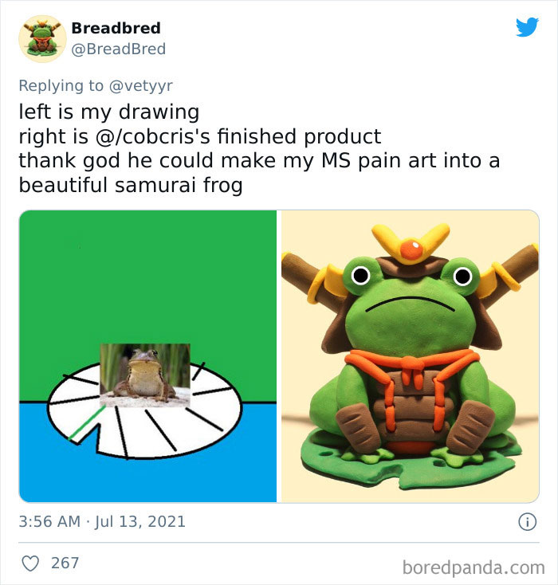Click the frog photo on lily pad
558x585 pixels.
pyautogui.click(x=145, y=375)
